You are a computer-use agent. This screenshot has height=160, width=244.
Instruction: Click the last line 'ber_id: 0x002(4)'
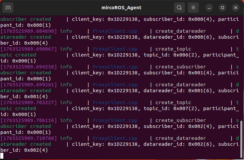24,150
